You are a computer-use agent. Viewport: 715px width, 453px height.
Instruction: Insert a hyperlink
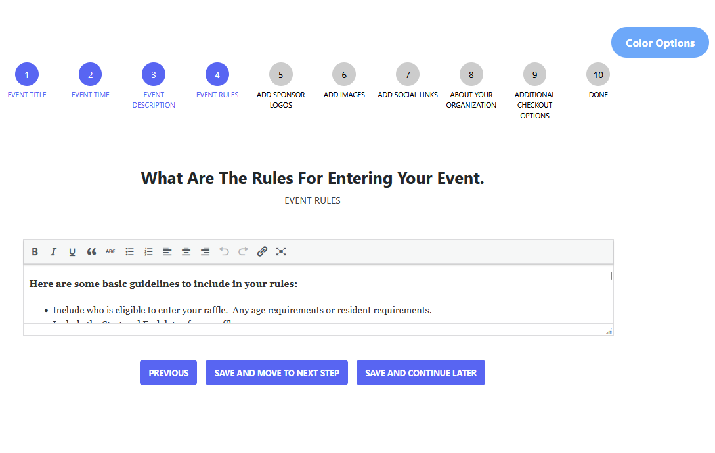point(262,251)
